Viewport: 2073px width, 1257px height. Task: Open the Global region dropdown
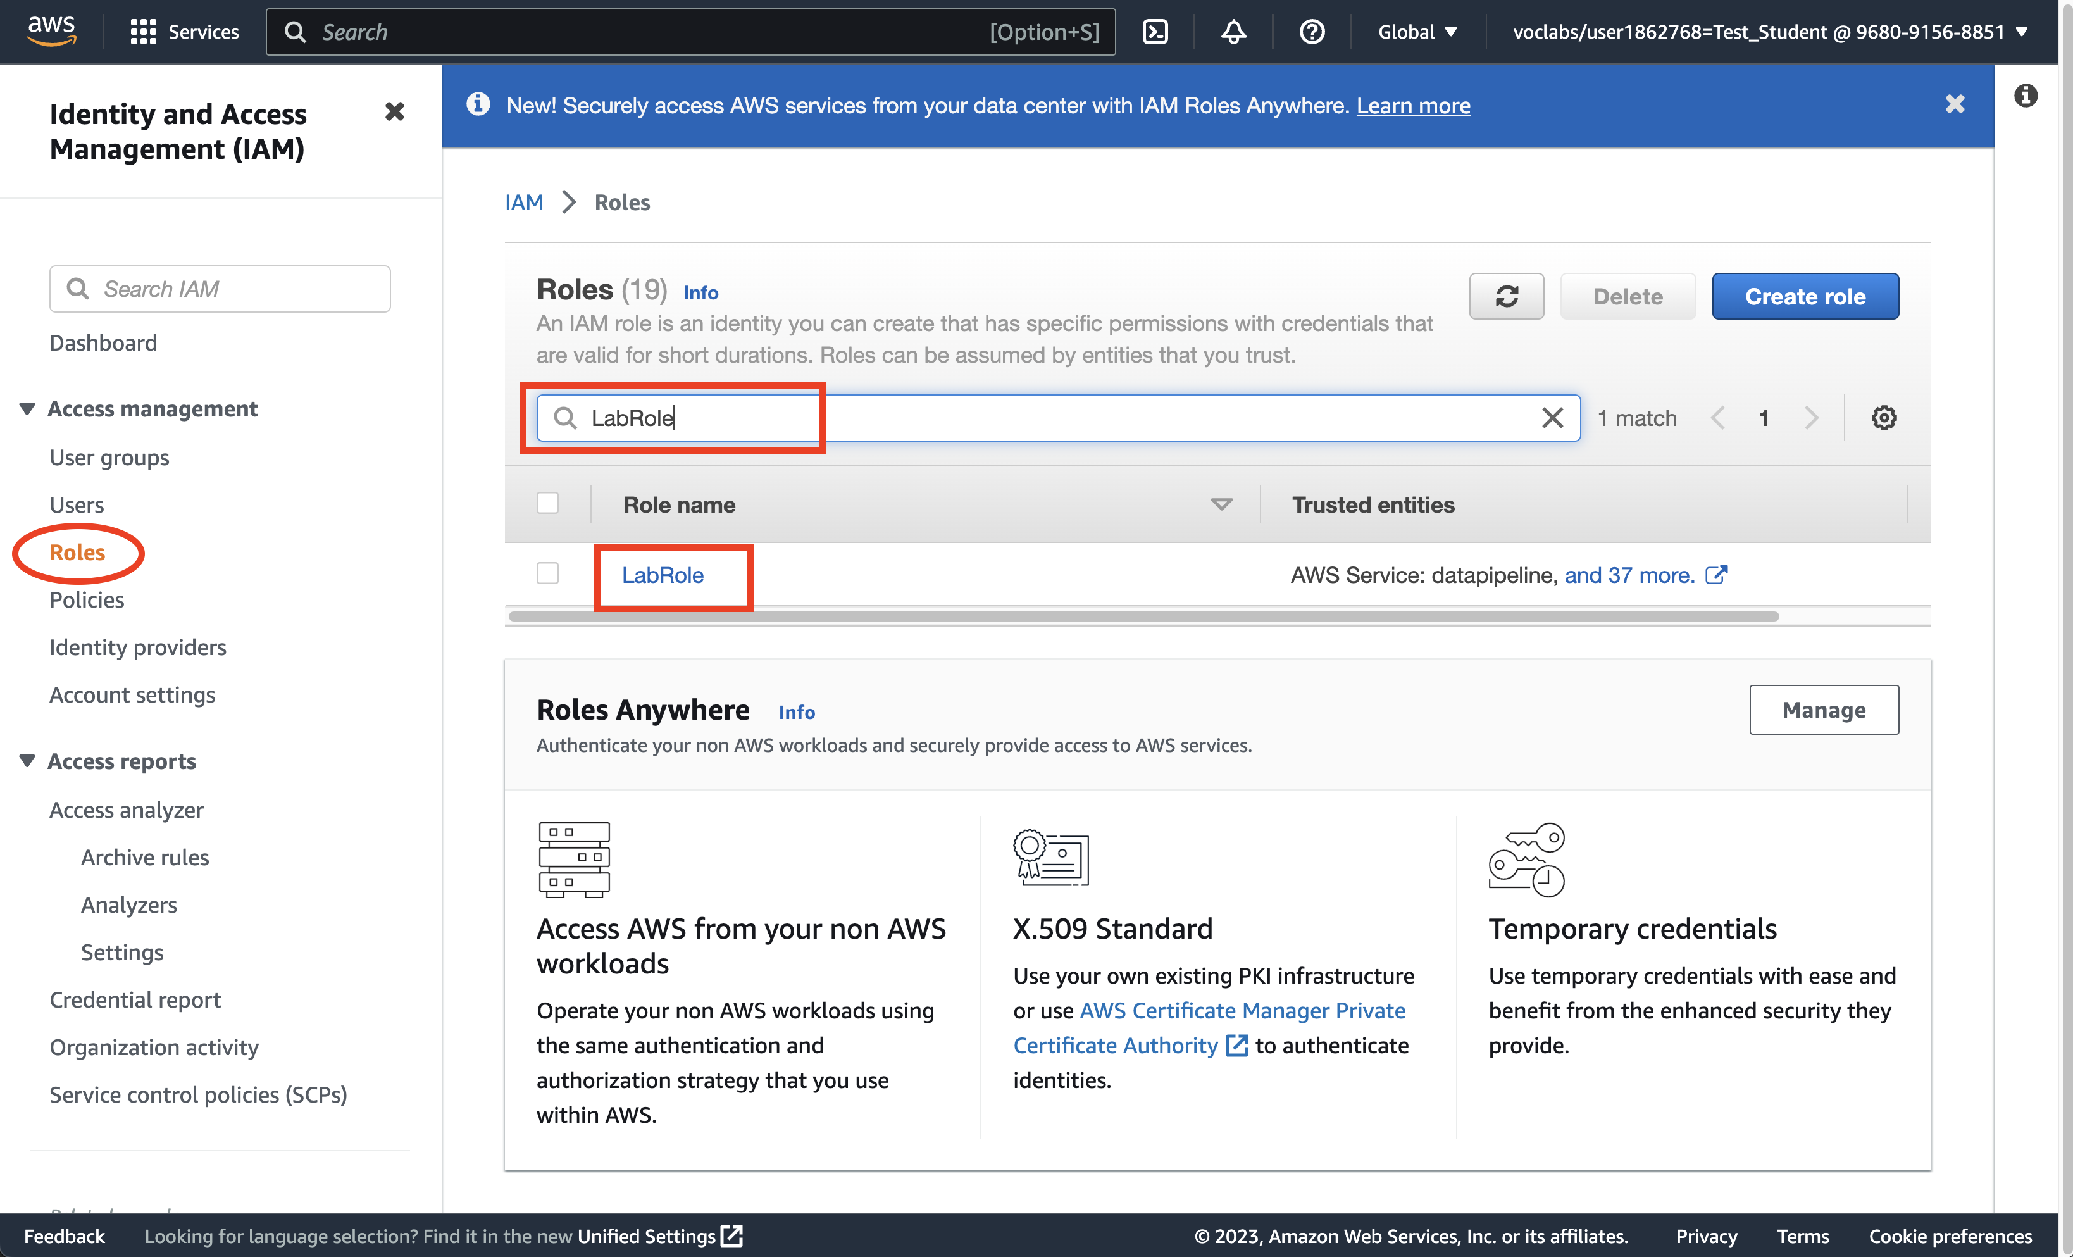pyautogui.click(x=1417, y=32)
